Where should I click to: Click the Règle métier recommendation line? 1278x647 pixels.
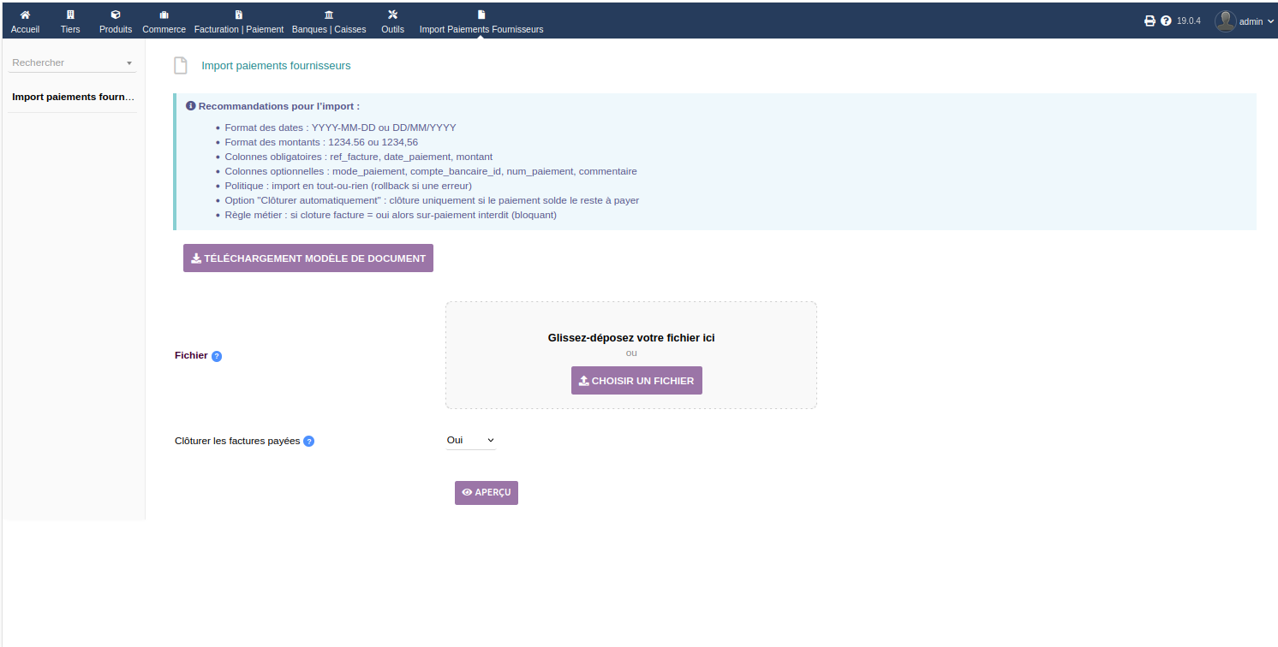391,215
